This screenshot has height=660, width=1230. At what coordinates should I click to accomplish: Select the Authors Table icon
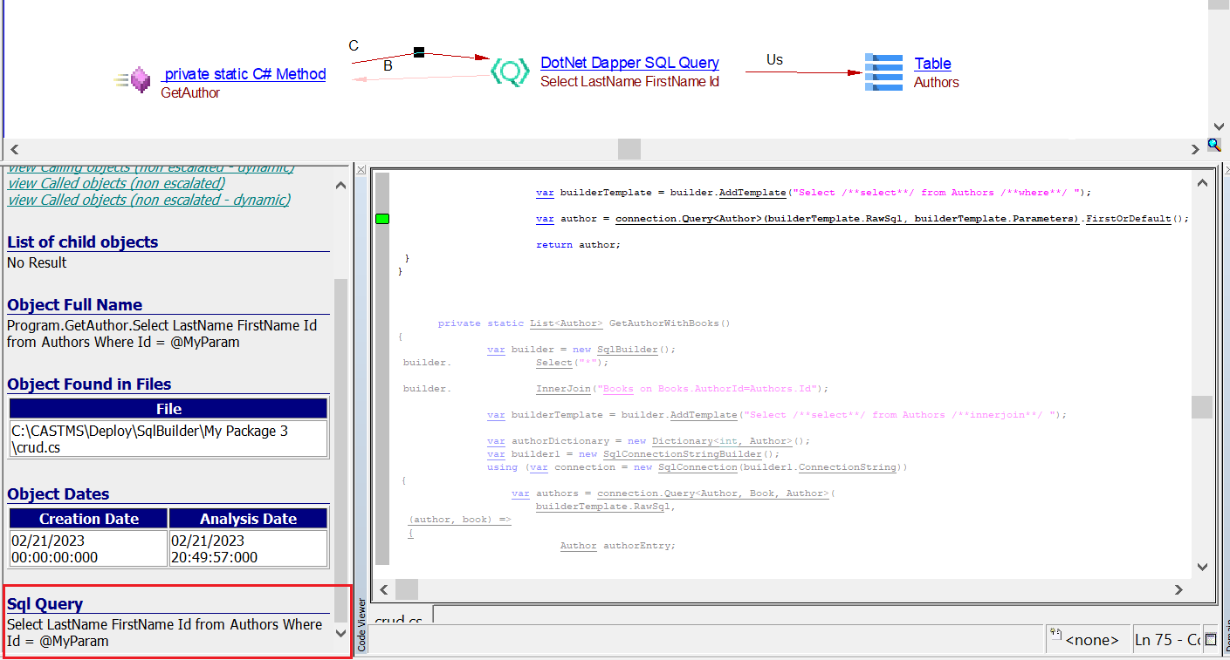tap(883, 72)
